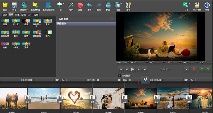This screenshot has width=213, height=113.
Task: Click the preview ruler at 0:01:00.0
Action: coord(150,62)
